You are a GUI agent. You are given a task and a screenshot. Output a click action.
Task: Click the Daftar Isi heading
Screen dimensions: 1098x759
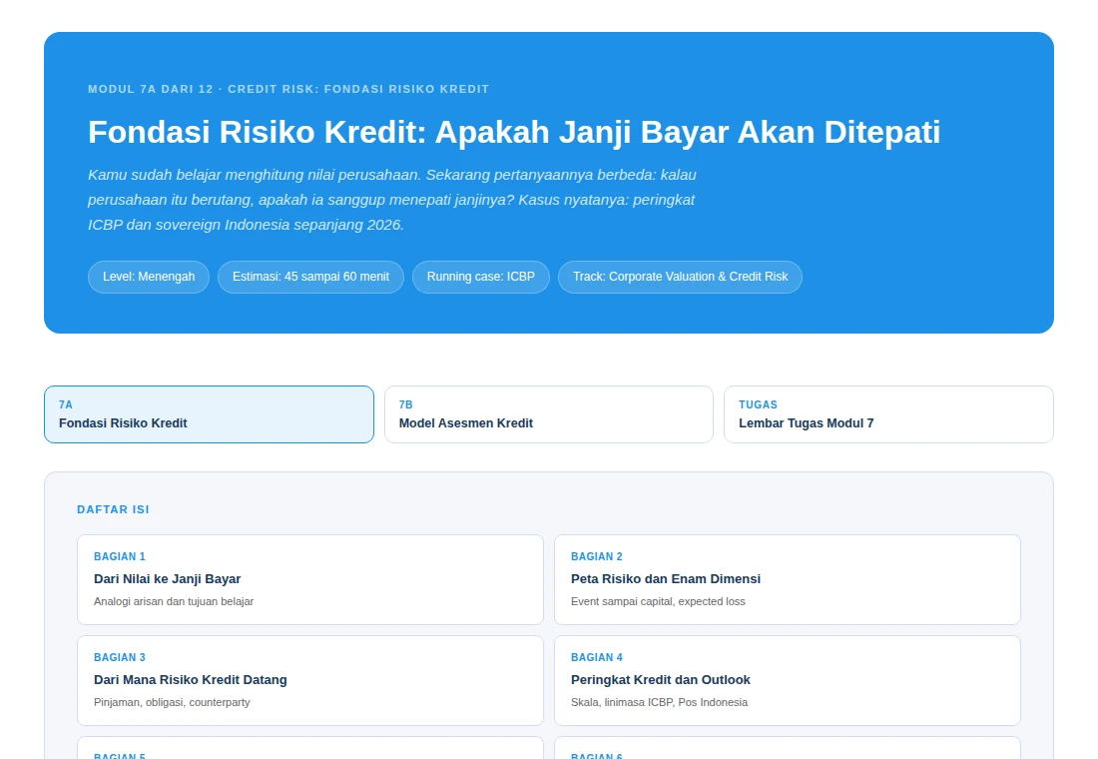[x=114, y=509]
